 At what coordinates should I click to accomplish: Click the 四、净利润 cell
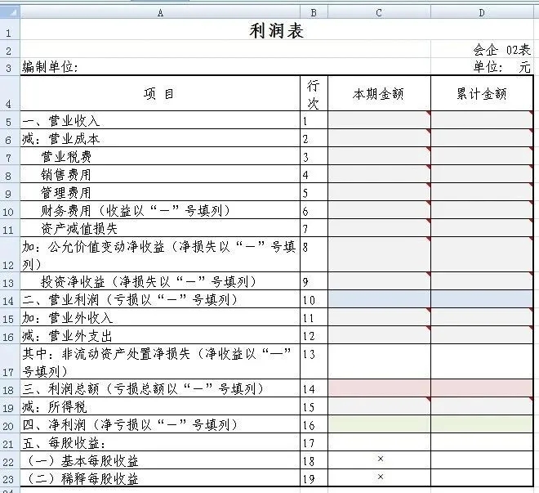coord(160,424)
